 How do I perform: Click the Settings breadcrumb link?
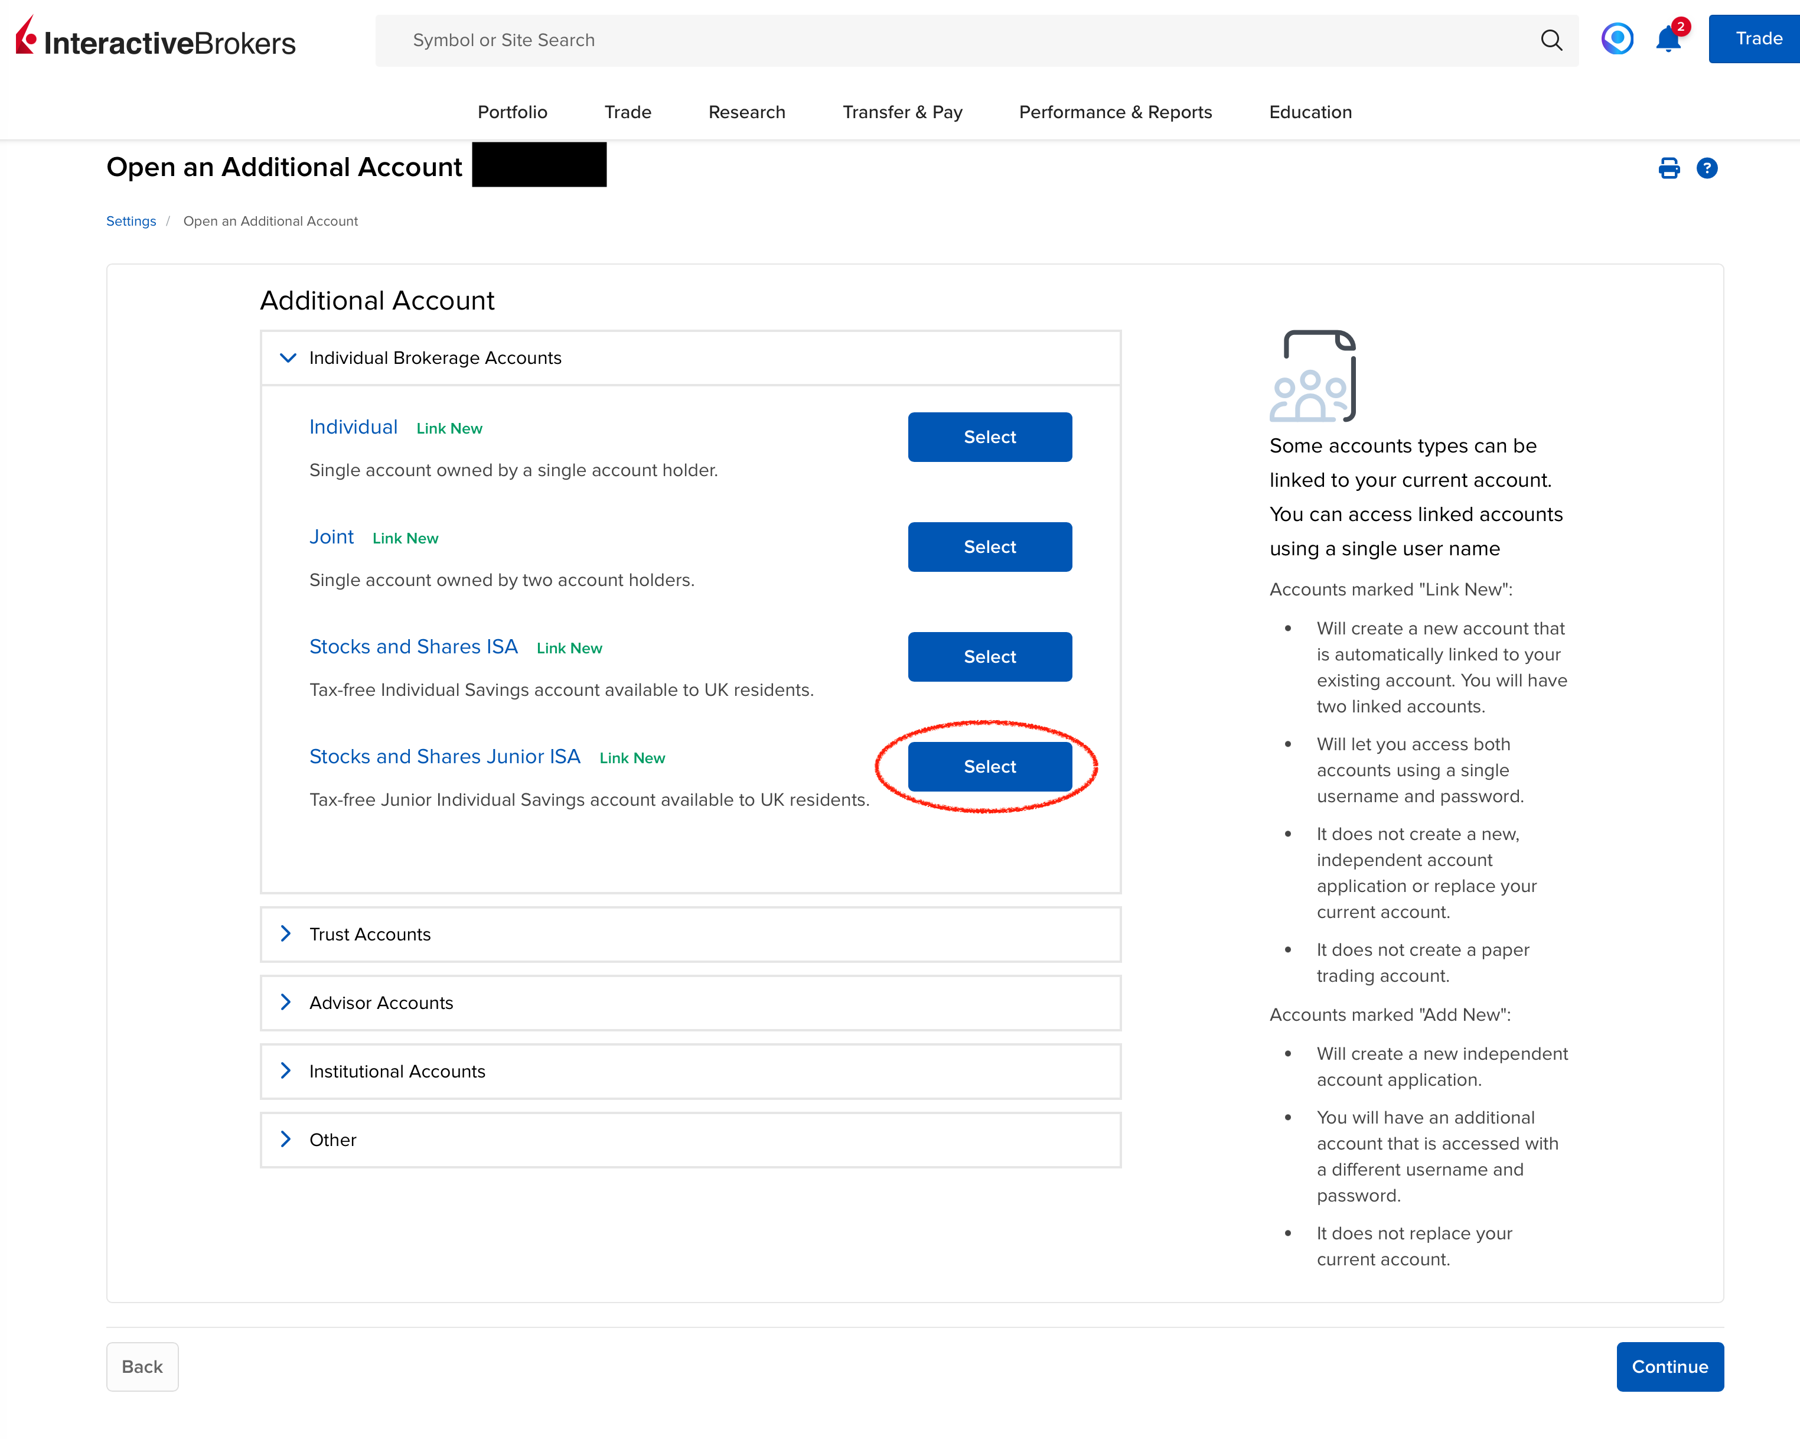pos(131,222)
